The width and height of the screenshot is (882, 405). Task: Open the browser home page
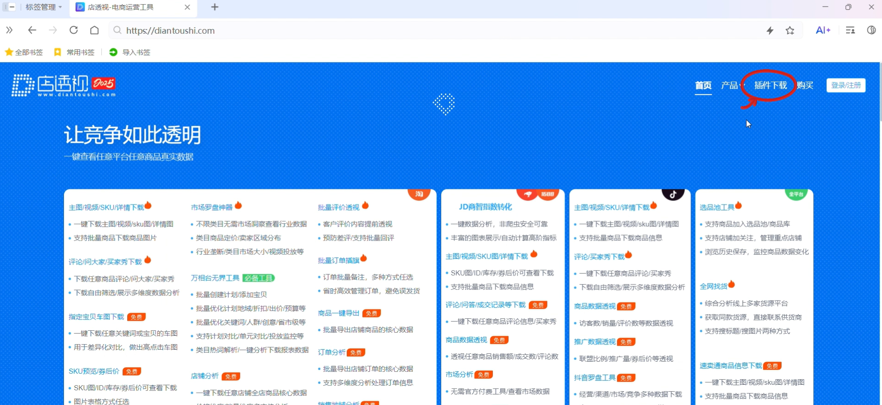94,30
